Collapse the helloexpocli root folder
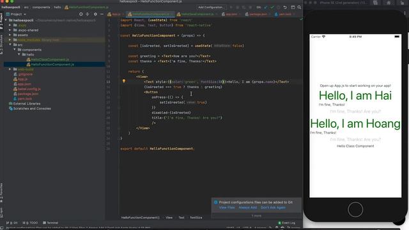The image size is (409, 230). (6, 20)
